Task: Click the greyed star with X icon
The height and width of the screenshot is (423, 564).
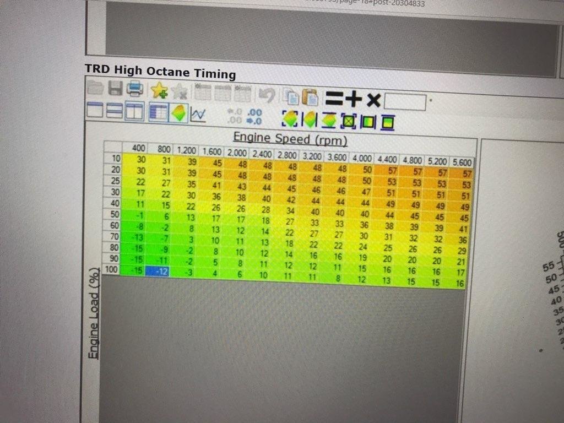Action: pos(179,91)
